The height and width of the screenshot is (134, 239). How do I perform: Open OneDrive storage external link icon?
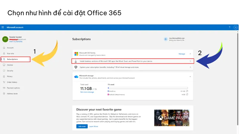tap(187, 91)
